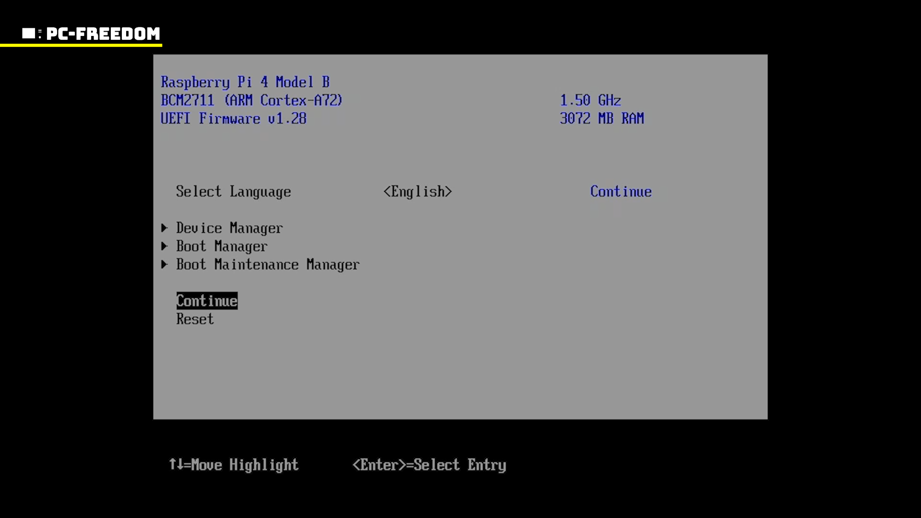This screenshot has height=518, width=921.
Task: Select the highlighted Continue option
Action: 207,301
